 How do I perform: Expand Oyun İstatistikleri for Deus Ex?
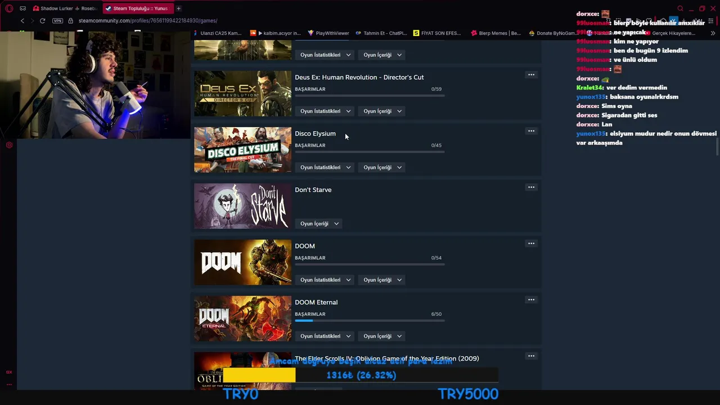pos(325,111)
